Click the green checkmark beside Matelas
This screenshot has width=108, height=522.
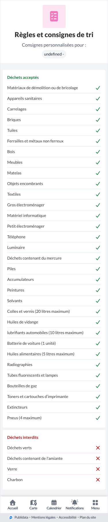tap(98, 173)
